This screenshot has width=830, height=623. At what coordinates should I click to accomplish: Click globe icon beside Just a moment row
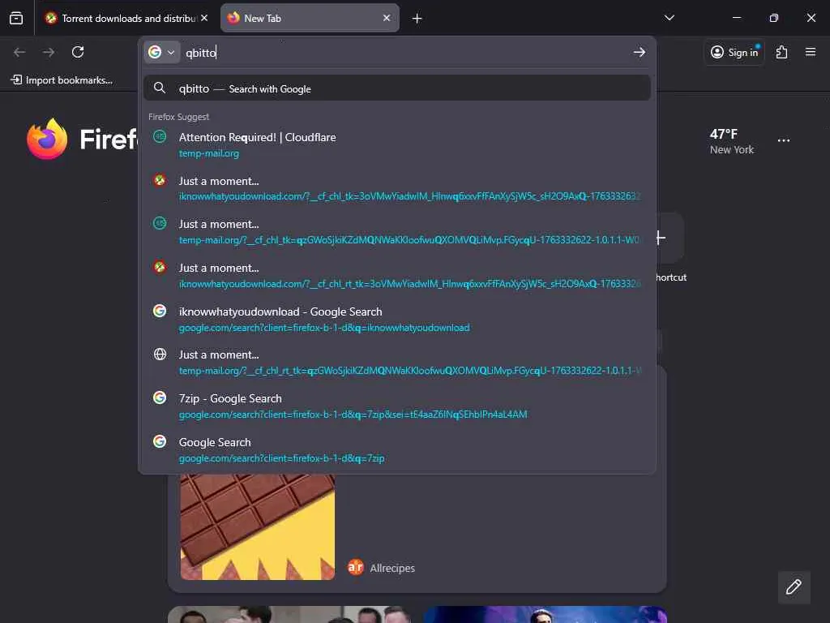click(160, 354)
